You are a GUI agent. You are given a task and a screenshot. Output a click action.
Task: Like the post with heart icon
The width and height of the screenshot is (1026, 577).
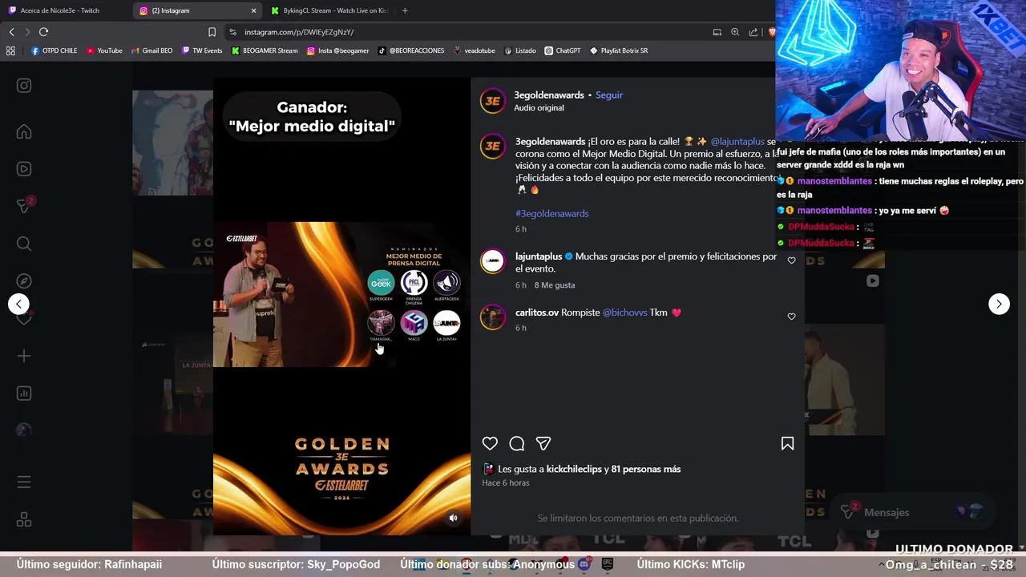point(490,443)
